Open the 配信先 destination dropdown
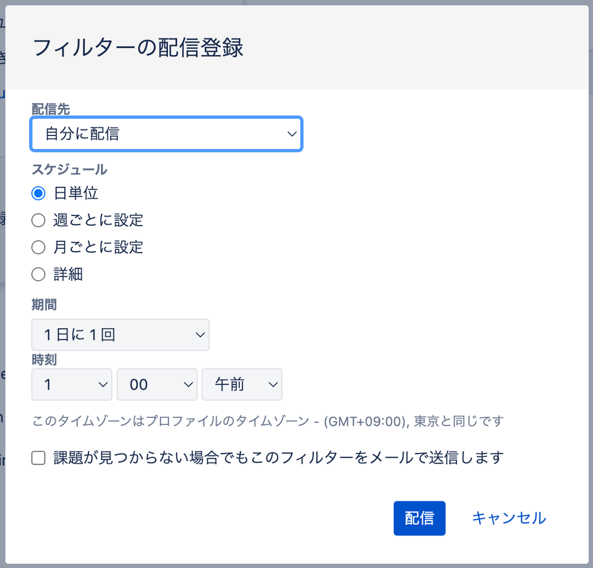Screen dimensions: 593x568 (166, 134)
